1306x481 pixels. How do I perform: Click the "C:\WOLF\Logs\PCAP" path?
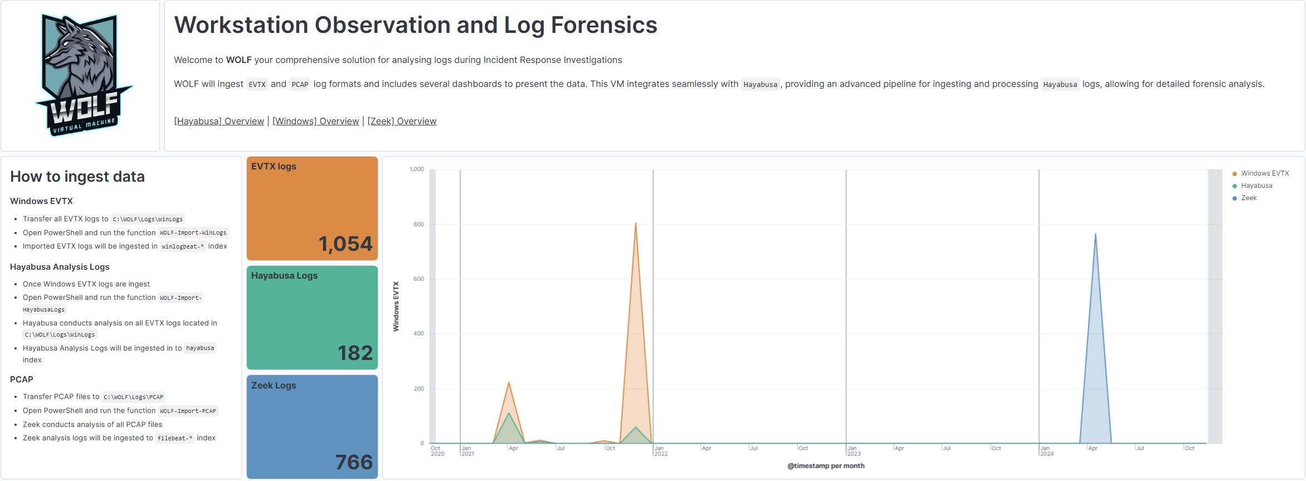click(x=134, y=397)
